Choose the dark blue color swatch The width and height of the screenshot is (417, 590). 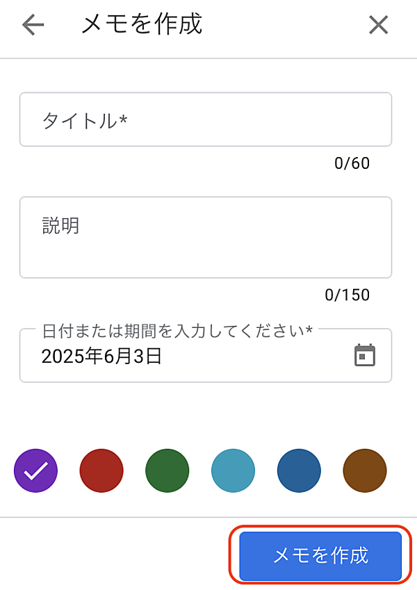[x=299, y=471]
